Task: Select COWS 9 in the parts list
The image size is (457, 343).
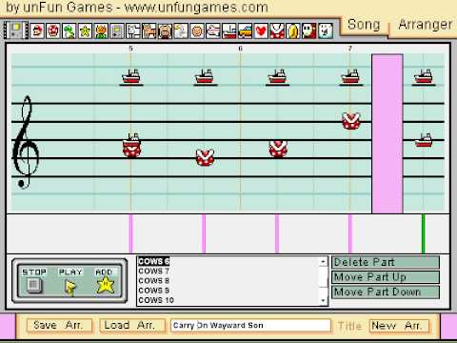Action: [153, 291]
